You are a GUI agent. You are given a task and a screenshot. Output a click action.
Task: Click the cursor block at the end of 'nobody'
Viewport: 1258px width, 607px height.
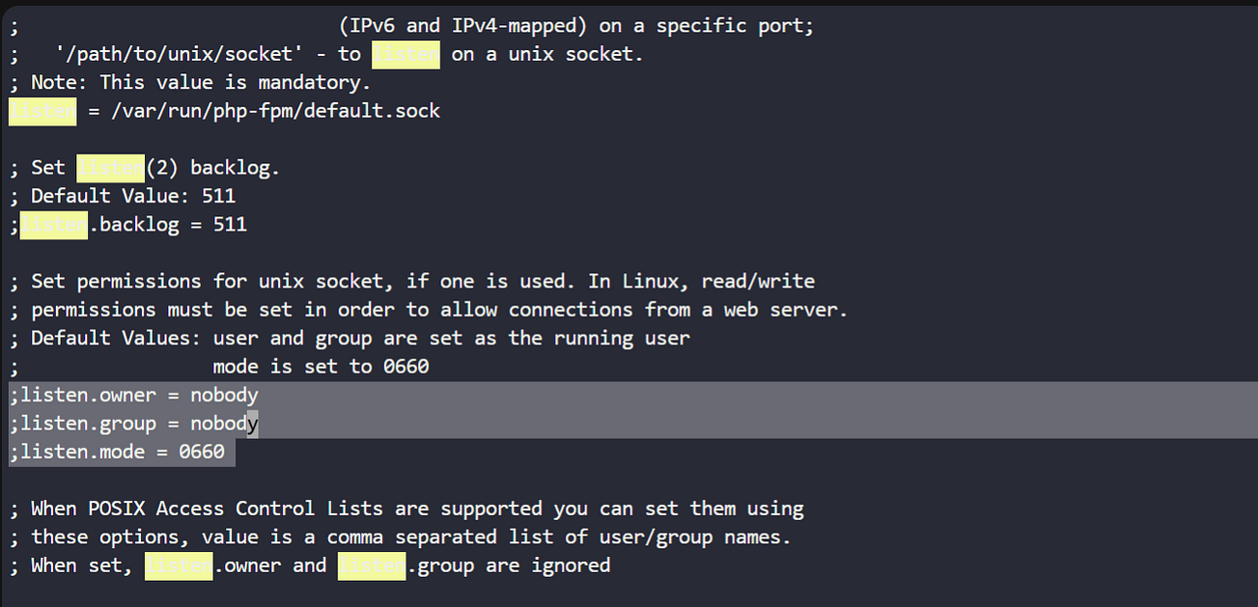(x=253, y=423)
